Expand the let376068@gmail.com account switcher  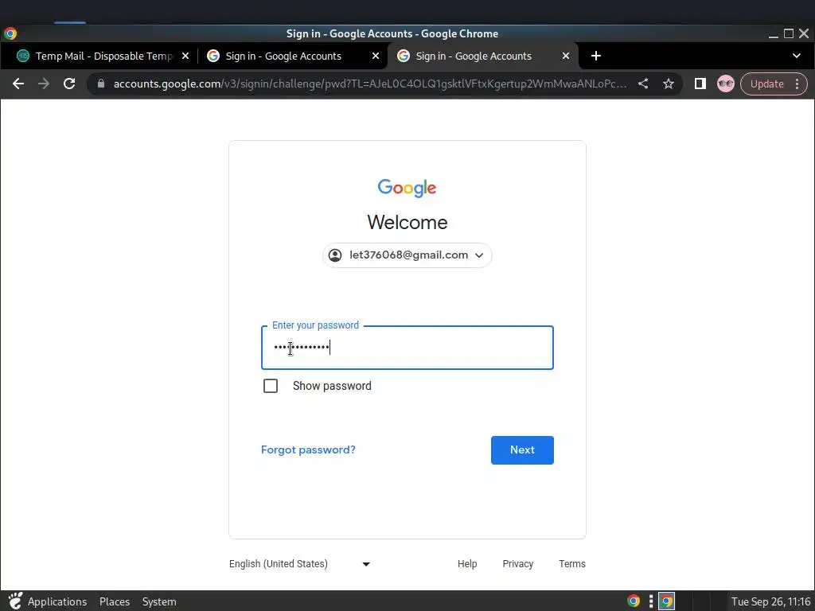[x=407, y=255]
